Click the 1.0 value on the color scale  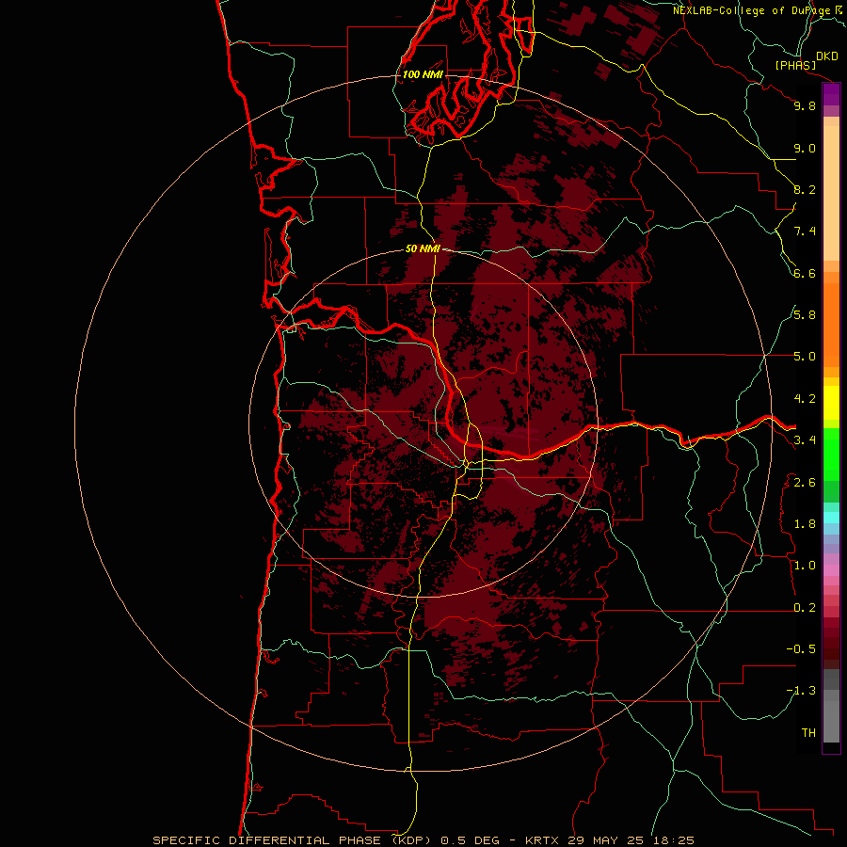pos(805,566)
